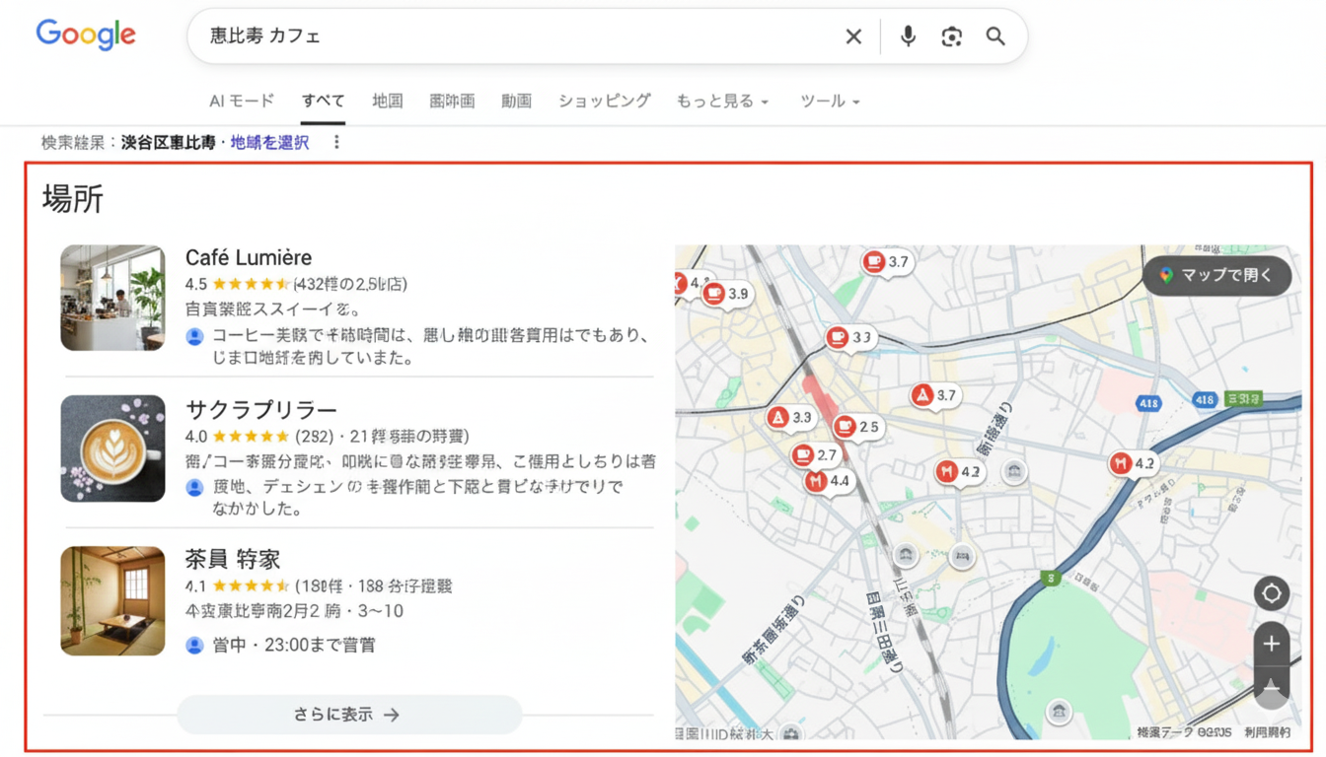Image resolution: width=1326 pixels, height=757 pixels.
Task: Click the 渋谷区恵比寿 location text
Action: click(168, 143)
